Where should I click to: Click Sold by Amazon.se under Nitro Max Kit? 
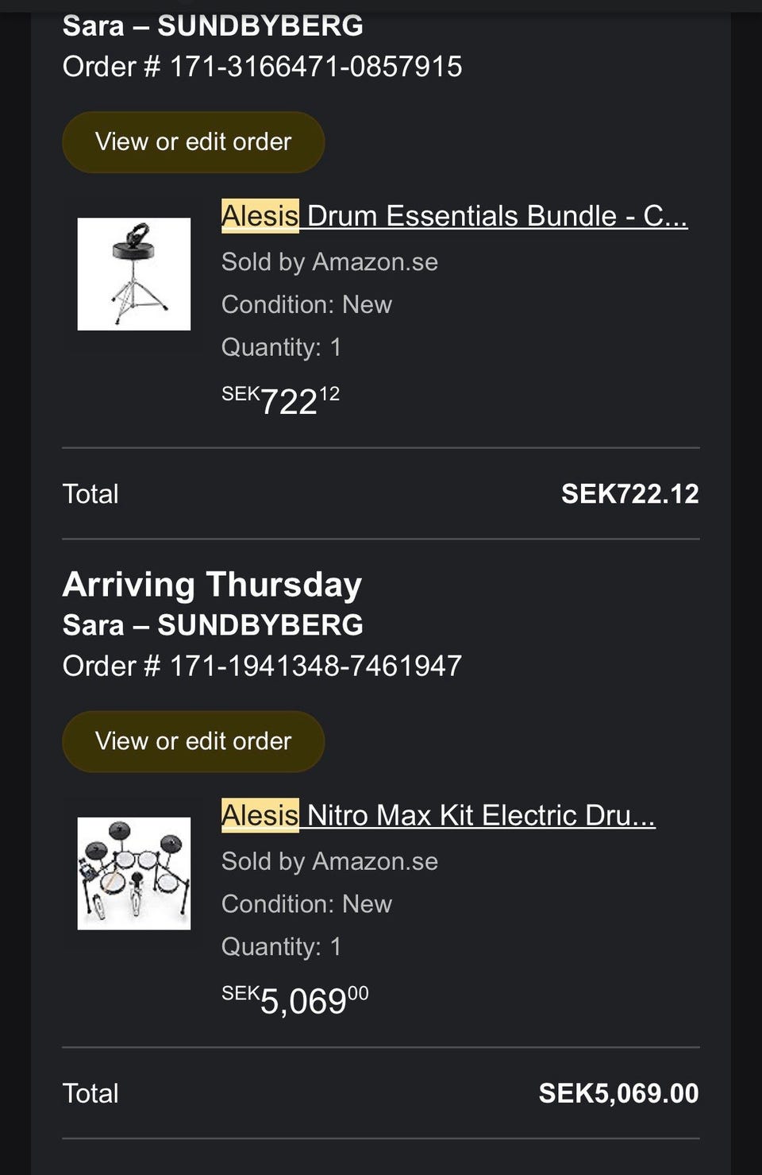[329, 861]
